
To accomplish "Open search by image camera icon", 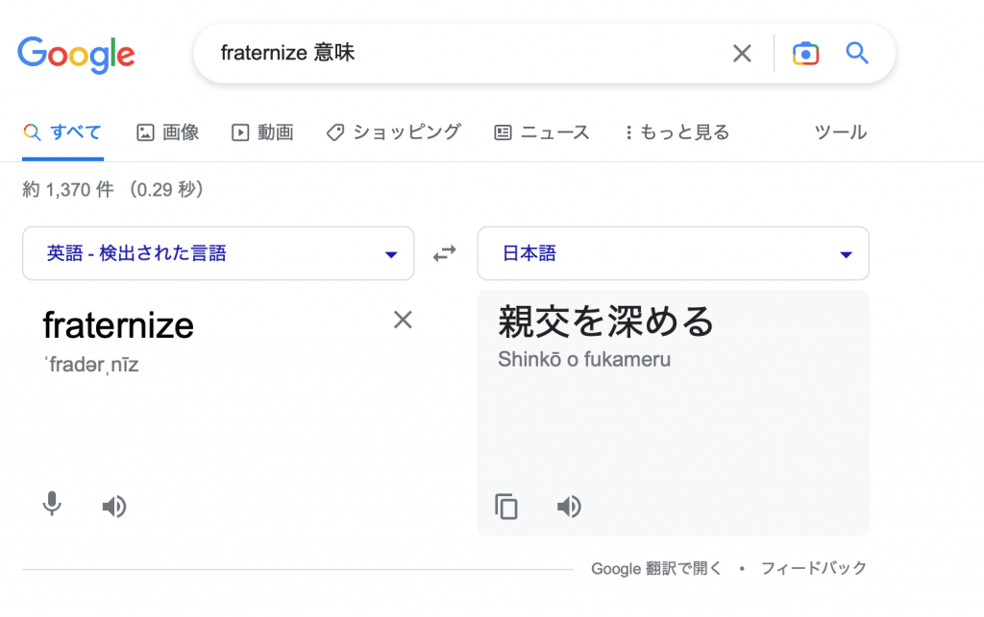I will coord(805,54).
